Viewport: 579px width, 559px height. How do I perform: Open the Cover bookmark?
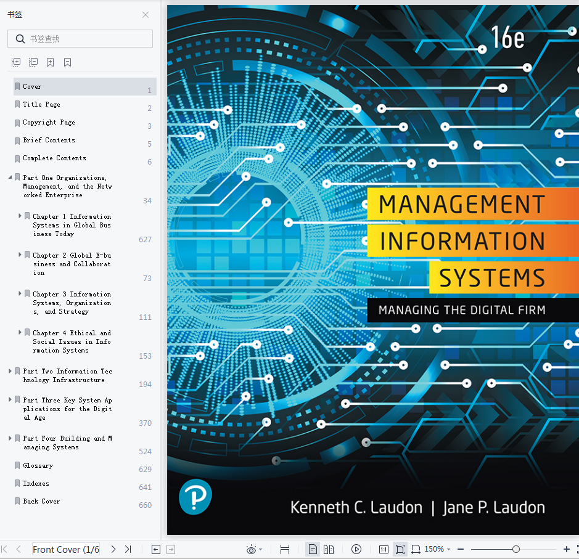pos(85,87)
